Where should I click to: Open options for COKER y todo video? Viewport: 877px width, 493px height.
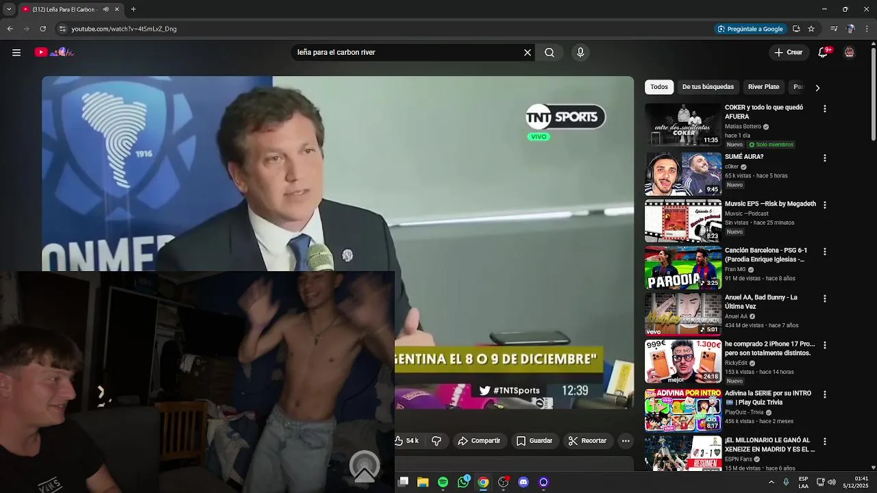point(824,109)
